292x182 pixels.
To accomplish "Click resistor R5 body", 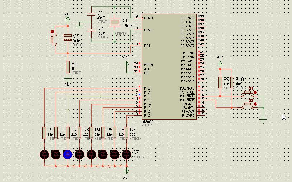I will click(103, 133).
